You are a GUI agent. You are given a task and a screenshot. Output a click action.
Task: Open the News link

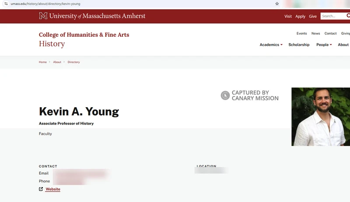click(315, 33)
